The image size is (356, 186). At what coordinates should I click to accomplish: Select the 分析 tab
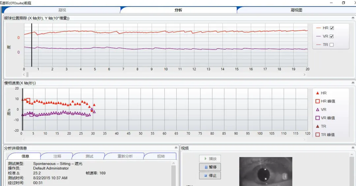pyautogui.click(x=178, y=10)
